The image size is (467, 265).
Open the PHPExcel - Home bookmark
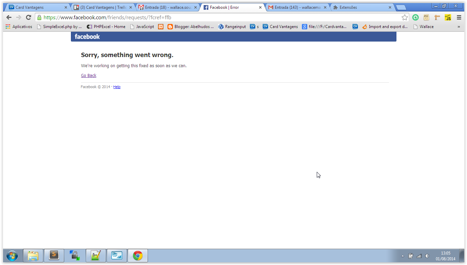click(x=106, y=27)
